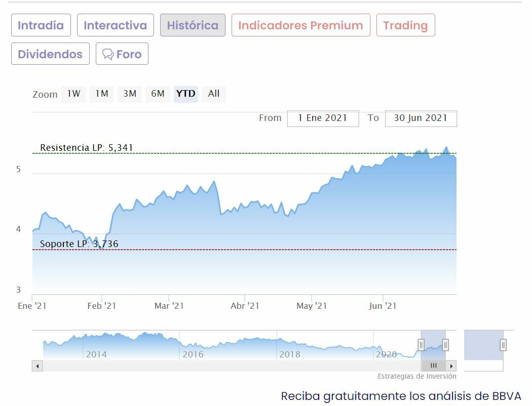
Task: Select the 1W zoom range
Action: 74,94
